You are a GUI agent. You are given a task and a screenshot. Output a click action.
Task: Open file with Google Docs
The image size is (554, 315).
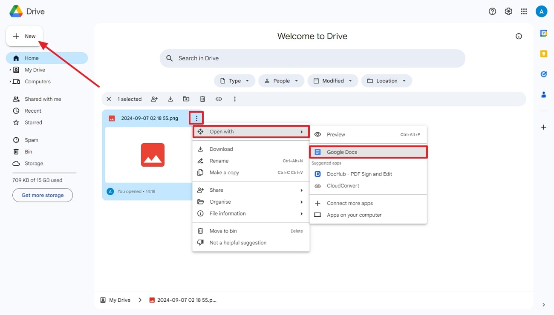point(368,152)
